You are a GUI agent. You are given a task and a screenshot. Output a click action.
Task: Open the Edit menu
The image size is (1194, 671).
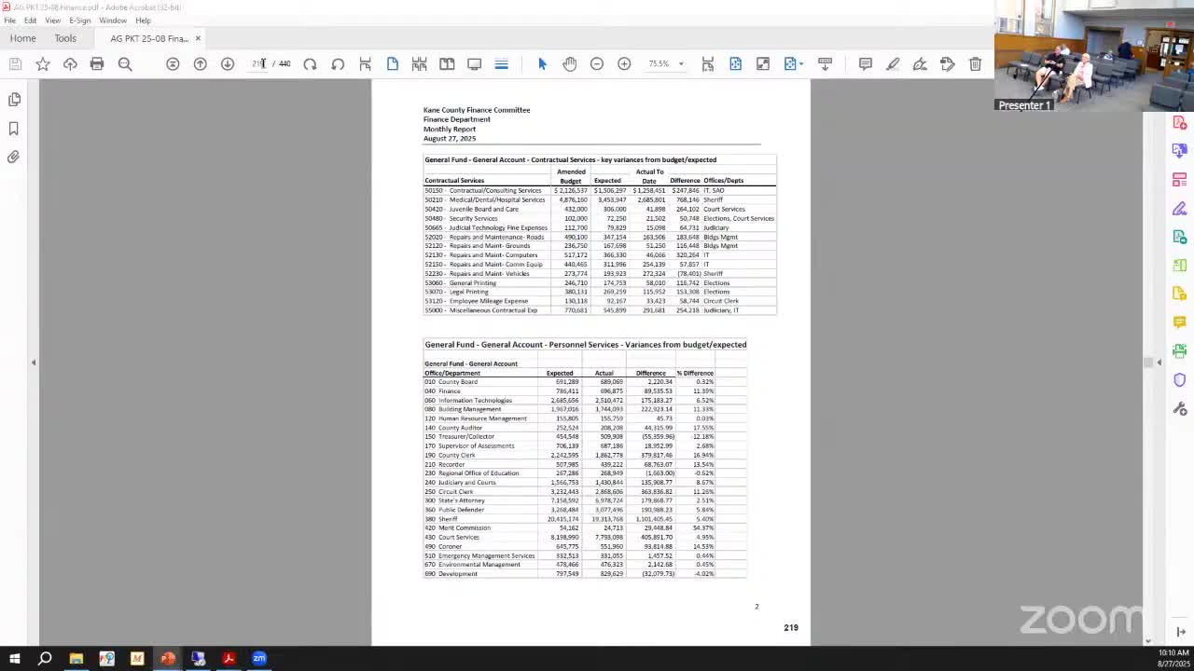(31, 21)
